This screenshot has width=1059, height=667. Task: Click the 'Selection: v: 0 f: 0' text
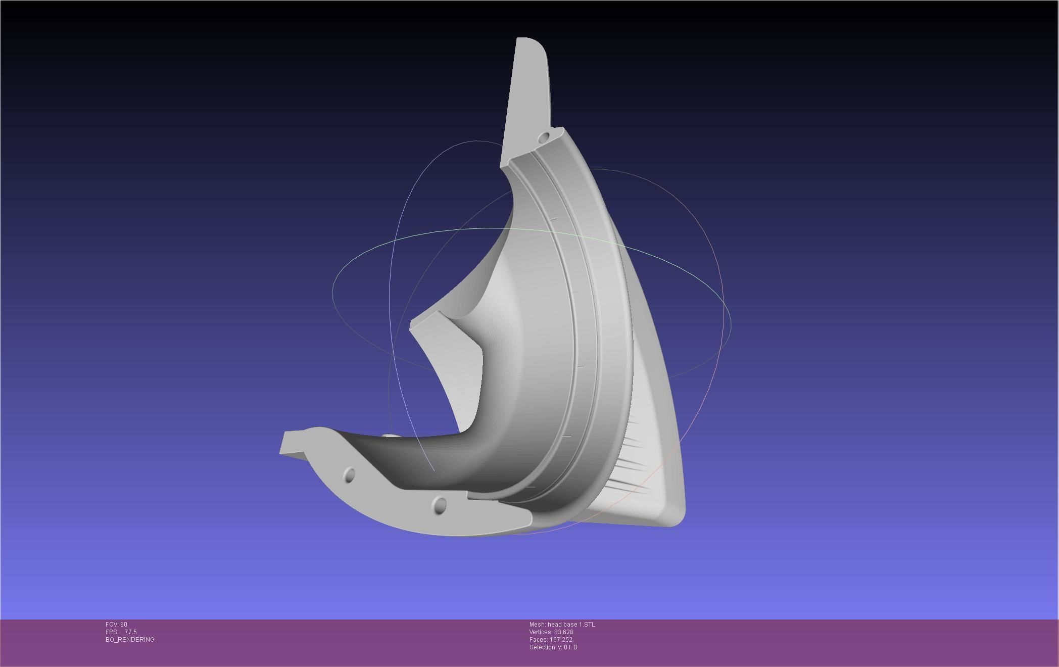(553, 647)
